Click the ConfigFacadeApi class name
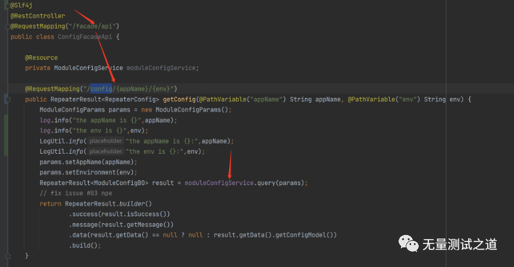 coord(85,37)
